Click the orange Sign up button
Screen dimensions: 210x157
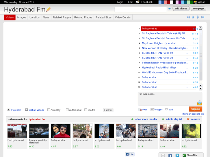[196, 109]
